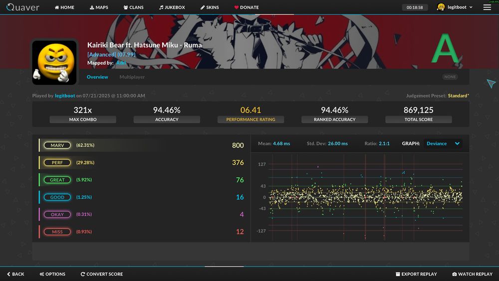The image size is (499, 281).
Task: Expand the legitboot account dropdown arrow
Action: coord(471,7)
